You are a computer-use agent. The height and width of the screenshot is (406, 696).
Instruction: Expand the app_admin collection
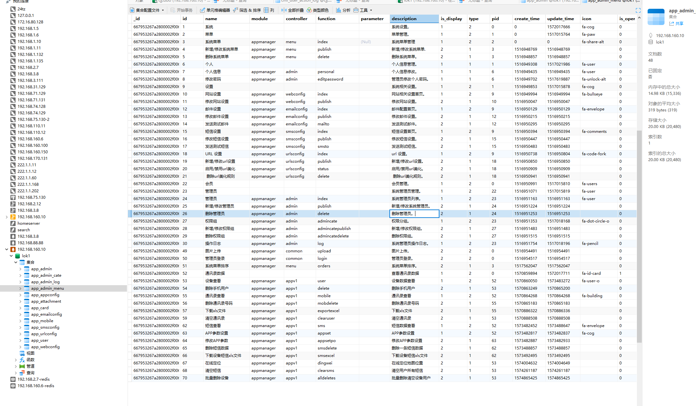pyautogui.click(x=20, y=269)
